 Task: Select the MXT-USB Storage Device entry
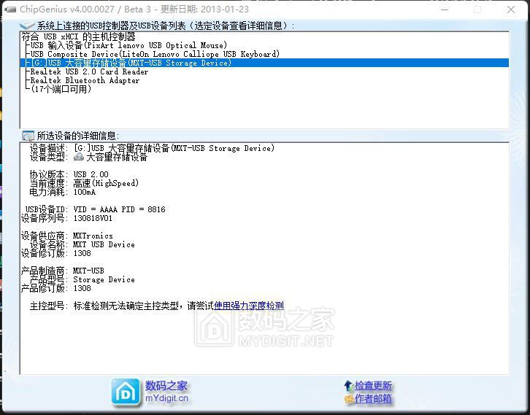(265, 63)
